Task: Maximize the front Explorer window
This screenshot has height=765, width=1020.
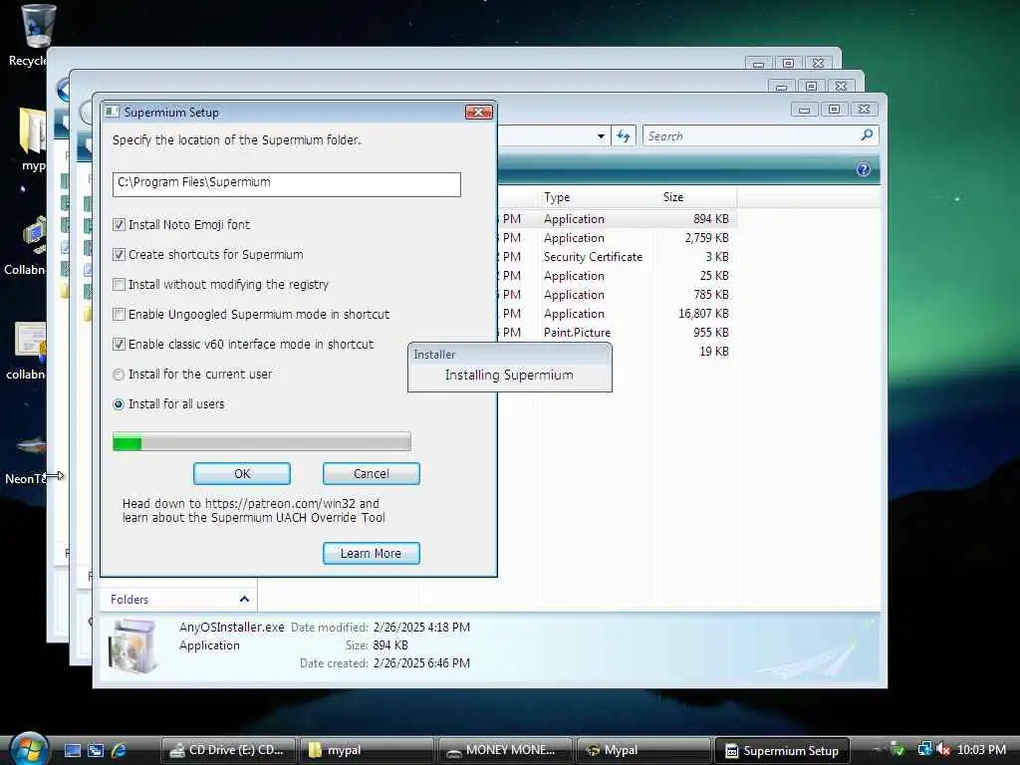Action: click(x=834, y=110)
